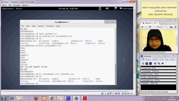Open the VirtualBox Mesin menu
Screen dimensions: 179x101
click(x=4, y=5)
